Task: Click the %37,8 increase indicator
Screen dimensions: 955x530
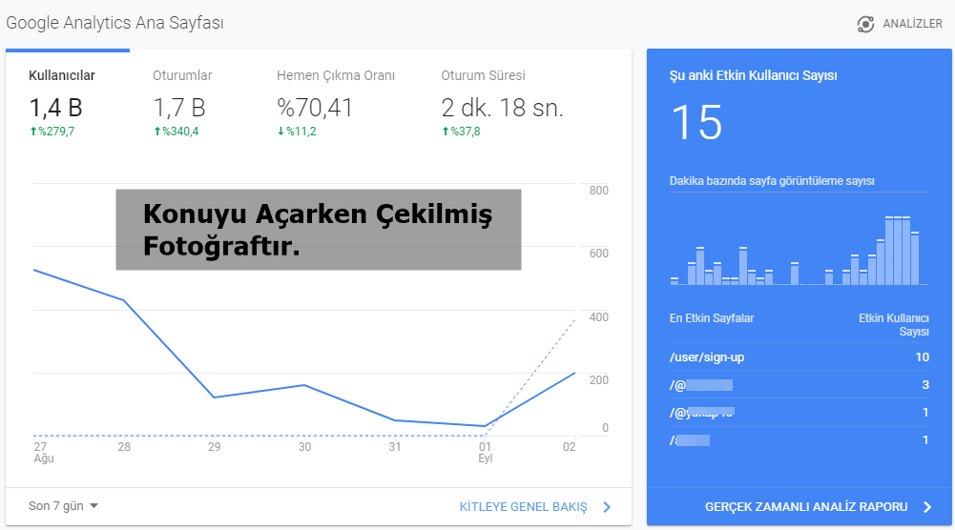Action: [x=461, y=132]
